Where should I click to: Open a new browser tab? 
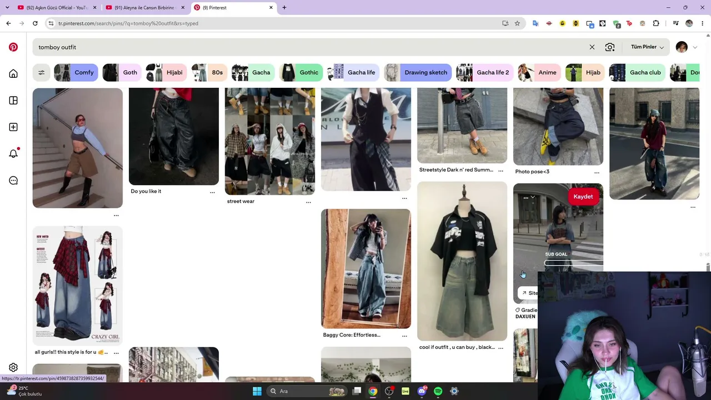[x=284, y=8]
